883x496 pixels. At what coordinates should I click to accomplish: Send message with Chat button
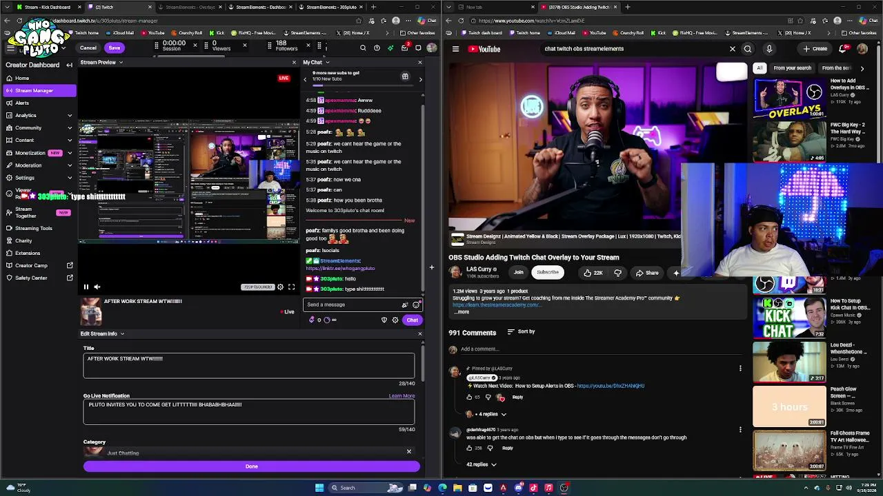[412, 320]
